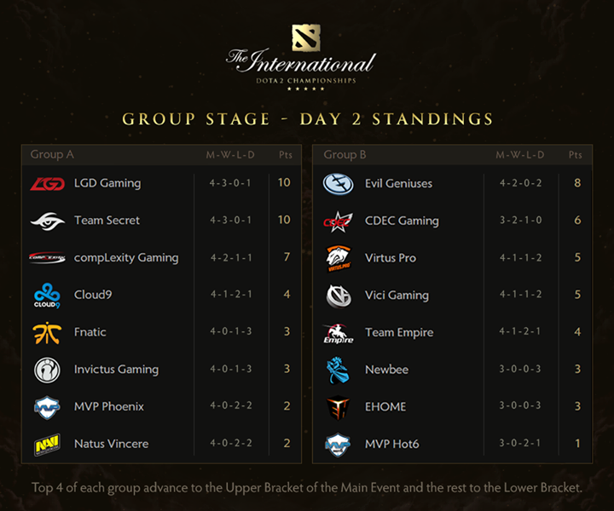Click the Vici Gaming logo

[x=337, y=296]
